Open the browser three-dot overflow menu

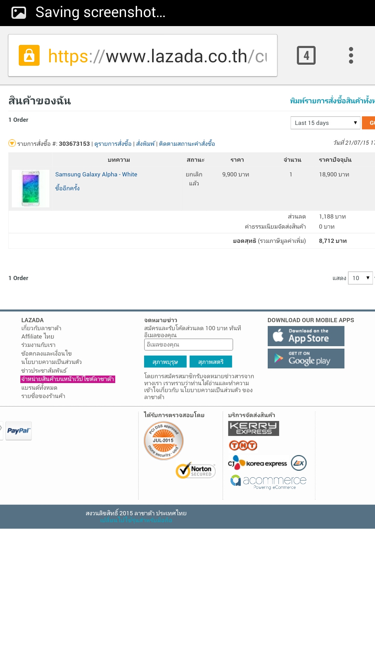(x=351, y=55)
